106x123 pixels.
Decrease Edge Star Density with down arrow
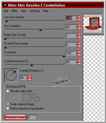click(x=79, y=37)
